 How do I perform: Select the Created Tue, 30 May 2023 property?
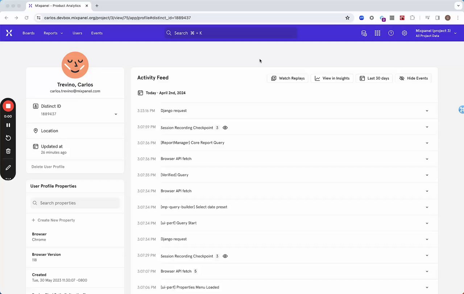click(x=75, y=277)
